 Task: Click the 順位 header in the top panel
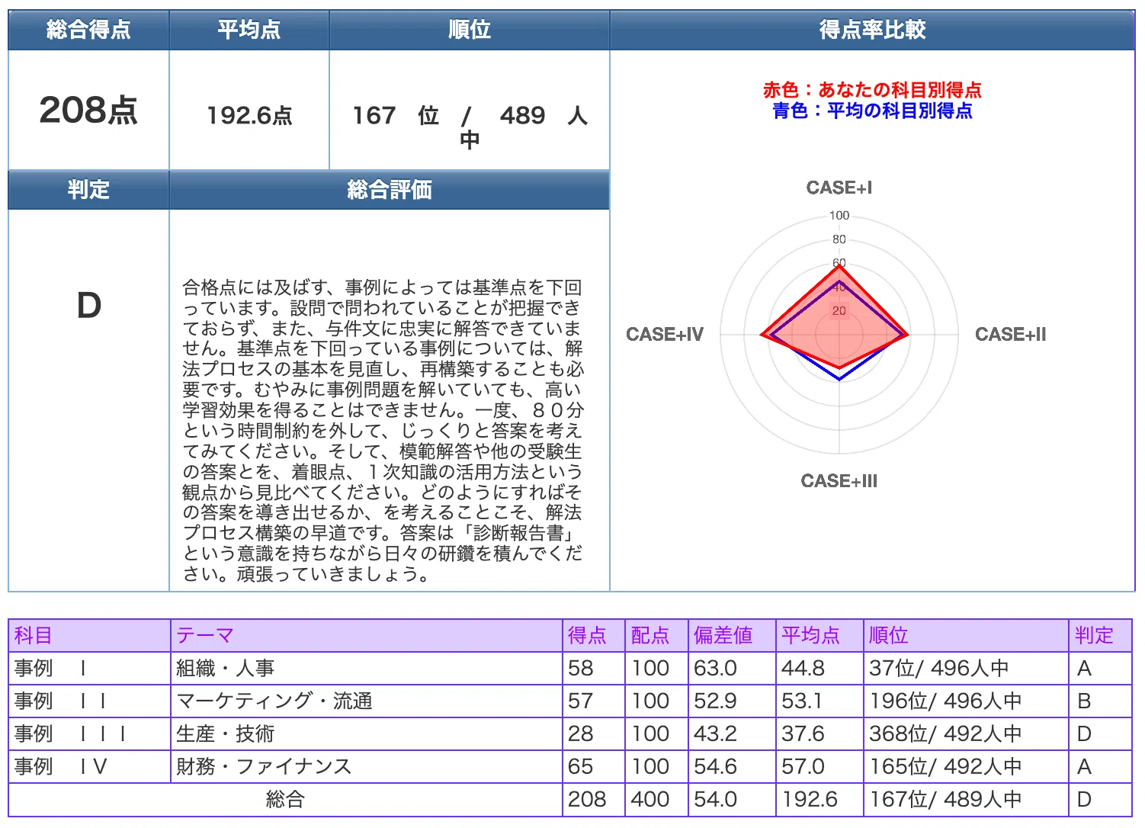coord(470,30)
